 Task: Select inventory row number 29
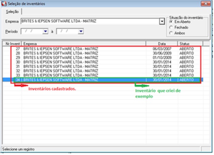pos(103,58)
